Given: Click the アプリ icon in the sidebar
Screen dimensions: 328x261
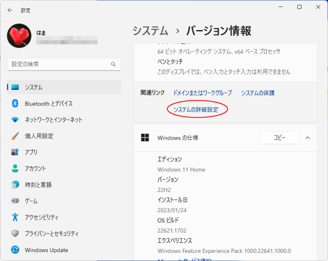Looking at the screenshot, I should coord(15,152).
